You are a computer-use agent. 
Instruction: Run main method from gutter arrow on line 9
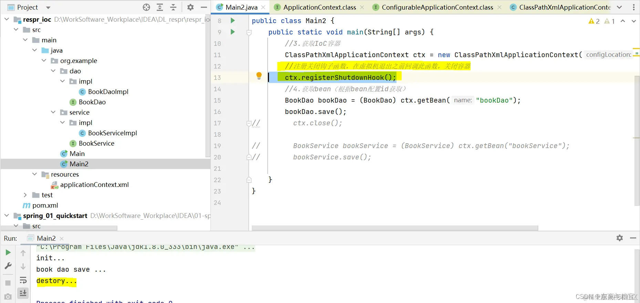[233, 32]
